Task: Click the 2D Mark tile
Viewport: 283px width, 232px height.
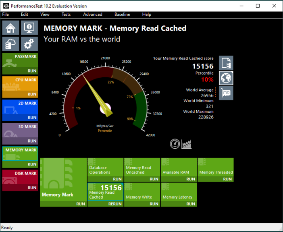Action: pyautogui.click(x=20, y=107)
